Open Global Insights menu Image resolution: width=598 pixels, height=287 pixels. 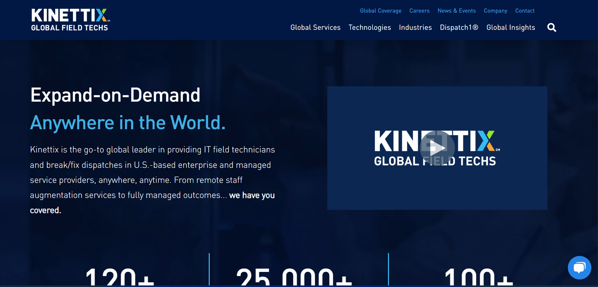coord(511,28)
